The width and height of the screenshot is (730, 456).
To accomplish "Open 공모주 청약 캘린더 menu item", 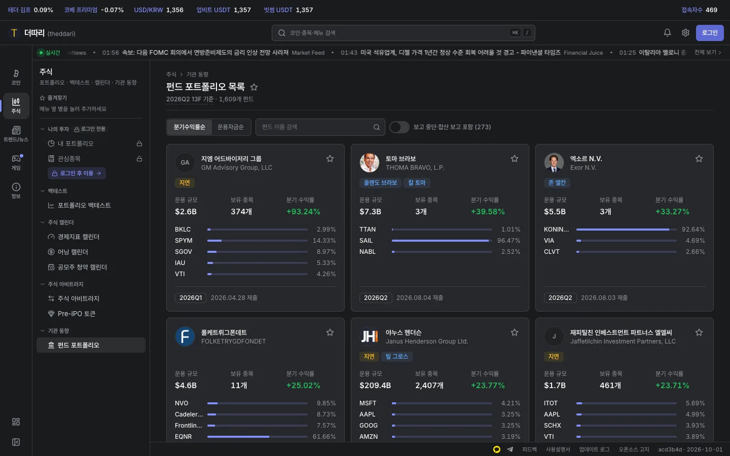I will (x=91, y=268).
